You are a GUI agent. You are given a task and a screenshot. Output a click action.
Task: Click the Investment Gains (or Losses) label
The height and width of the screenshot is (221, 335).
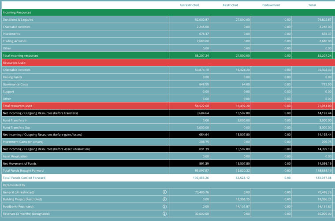coord(24,142)
